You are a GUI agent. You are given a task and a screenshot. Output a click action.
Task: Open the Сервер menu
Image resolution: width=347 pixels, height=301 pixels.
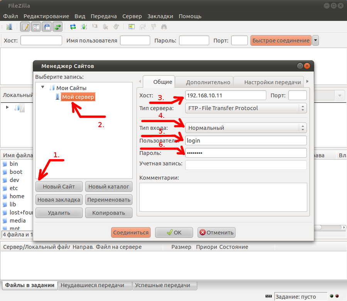point(132,16)
